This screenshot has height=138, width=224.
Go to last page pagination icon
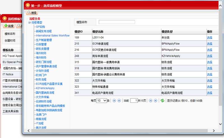pos(155,101)
